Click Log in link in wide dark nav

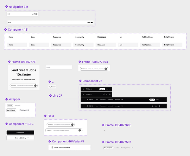[x=158, y=100]
